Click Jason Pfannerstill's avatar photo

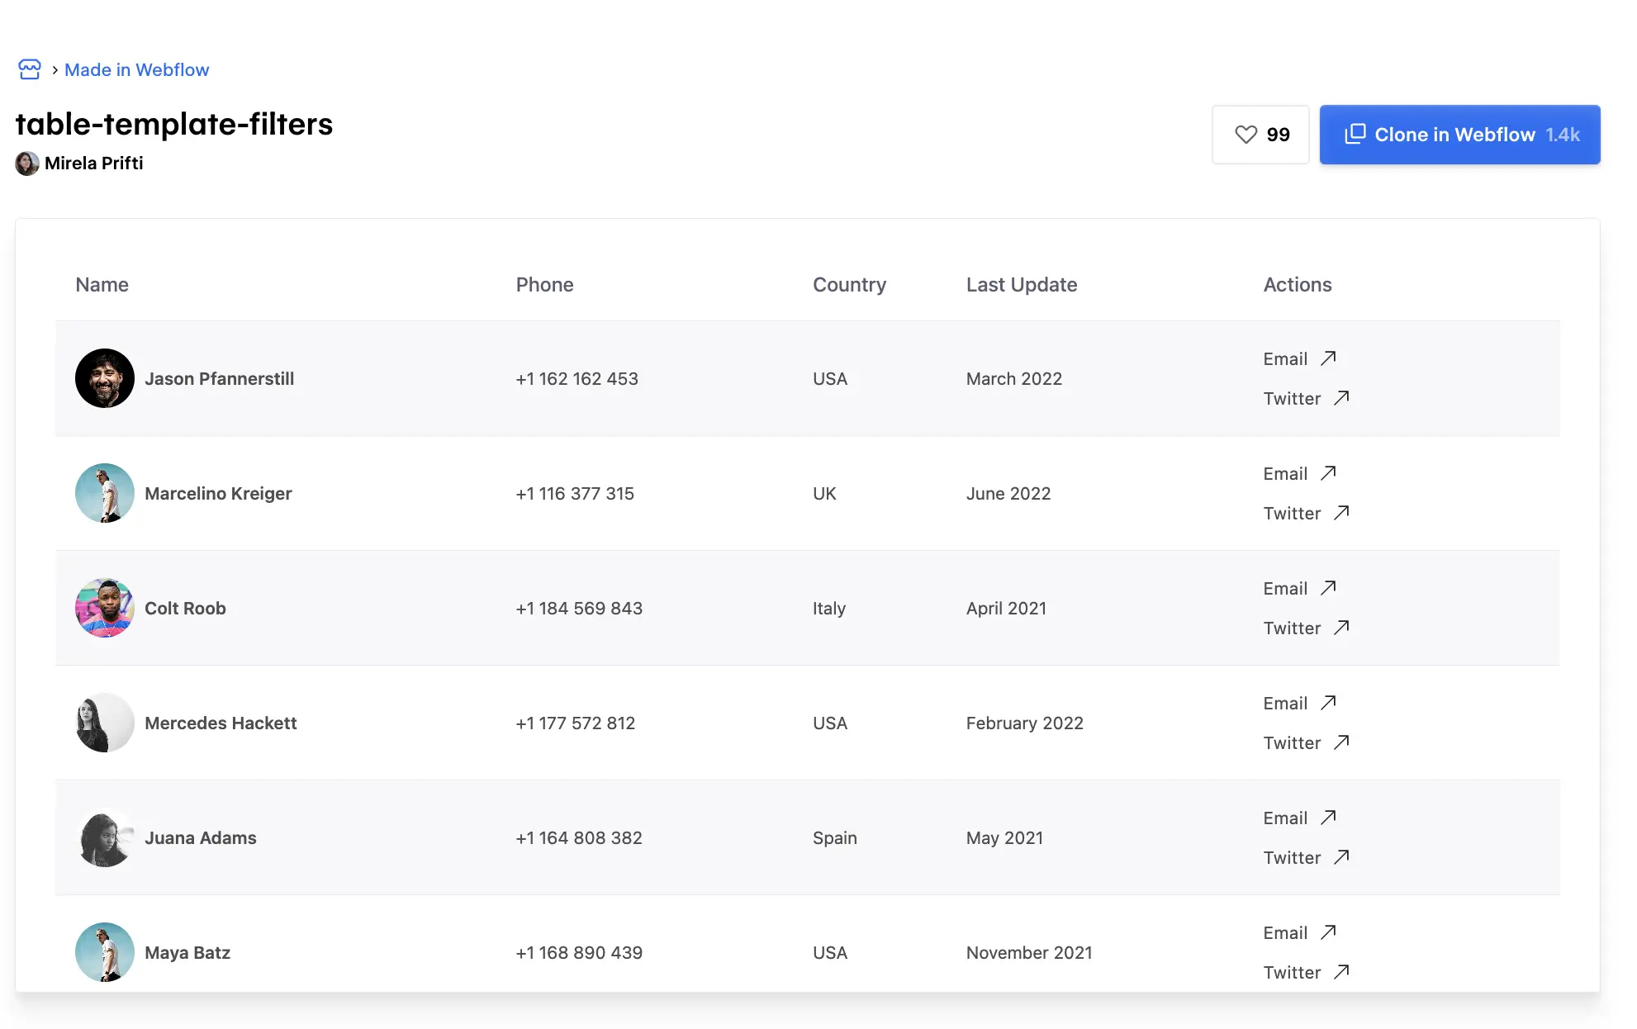coord(105,378)
